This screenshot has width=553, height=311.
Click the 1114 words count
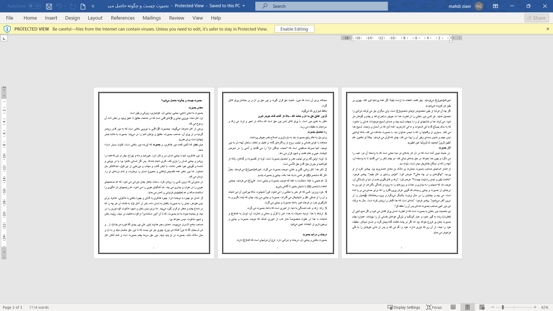39,307
